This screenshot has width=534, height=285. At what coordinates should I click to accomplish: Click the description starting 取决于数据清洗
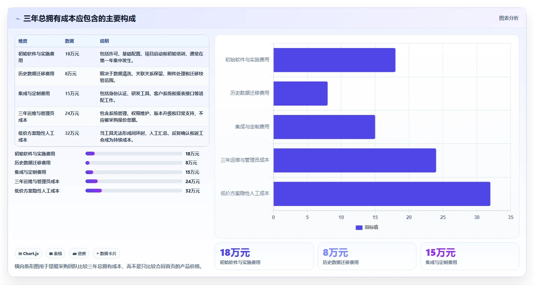click(152, 77)
